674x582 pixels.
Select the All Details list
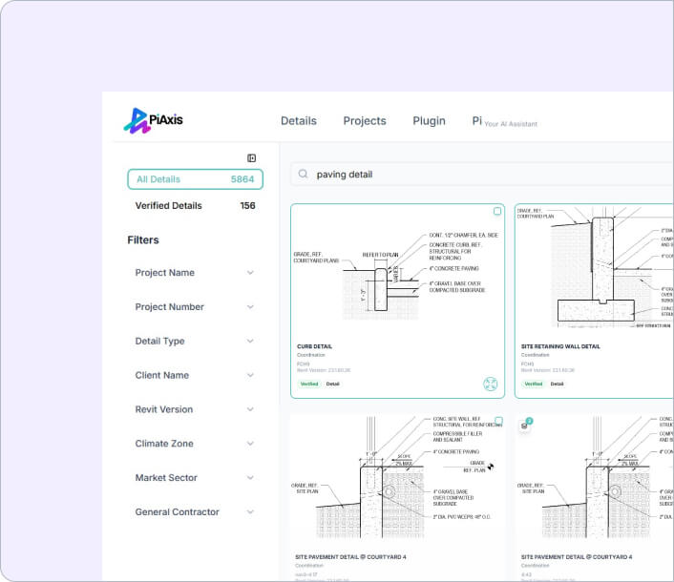195,179
